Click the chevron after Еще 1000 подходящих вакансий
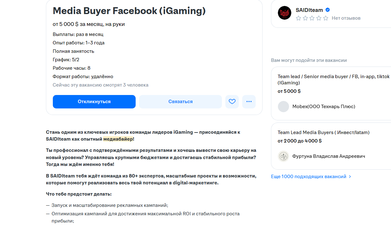This screenshot has width=391, height=225. tap(350, 176)
